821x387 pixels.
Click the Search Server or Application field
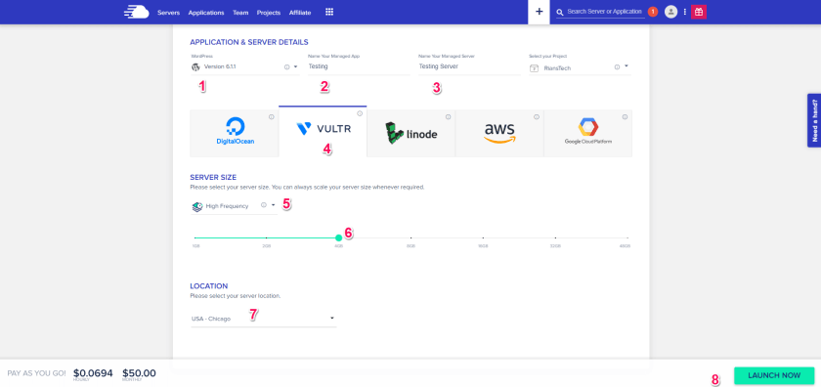(605, 12)
